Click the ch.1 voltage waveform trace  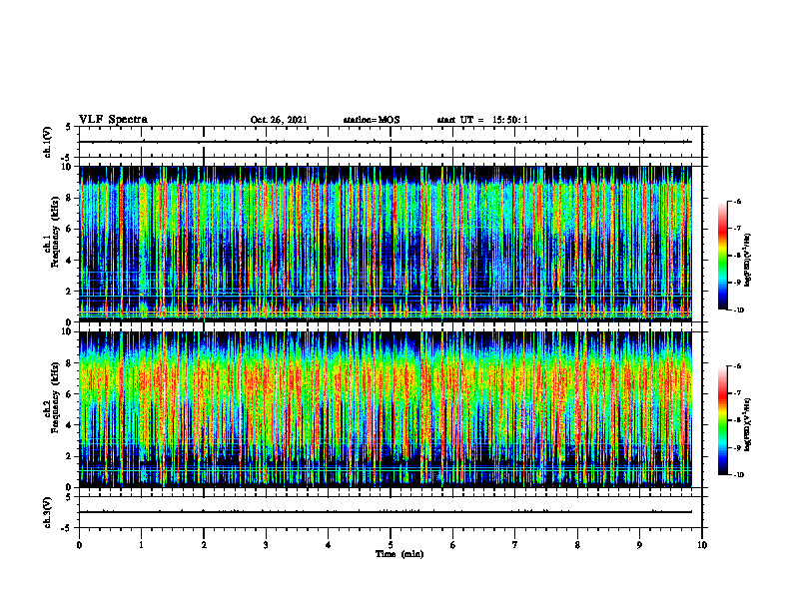[386, 142]
